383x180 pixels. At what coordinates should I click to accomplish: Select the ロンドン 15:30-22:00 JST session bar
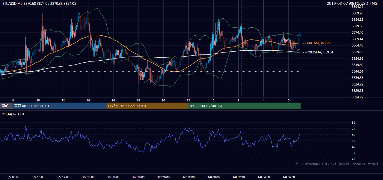[x=147, y=106]
